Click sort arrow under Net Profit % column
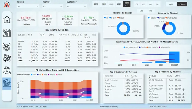The image size is (192, 109). [59, 39]
